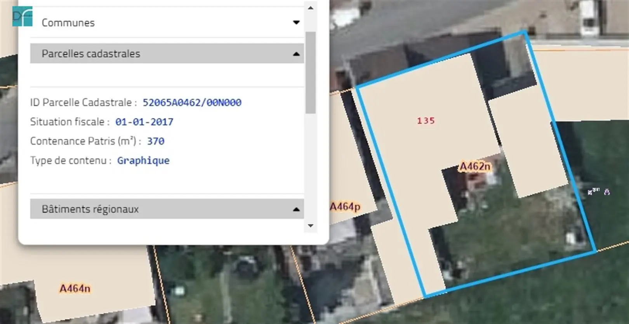The width and height of the screenshot is (629, 324).
Task: Click the Bâtiments régionaux header label
Action: [90, 210]
